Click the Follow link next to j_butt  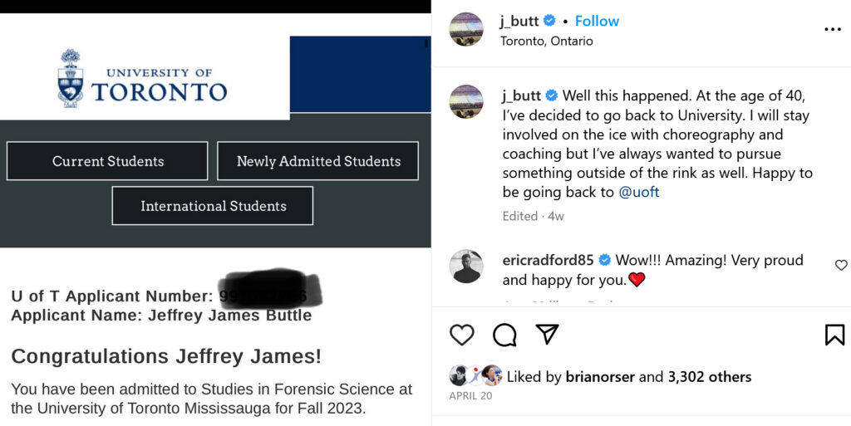click(597, 21)
